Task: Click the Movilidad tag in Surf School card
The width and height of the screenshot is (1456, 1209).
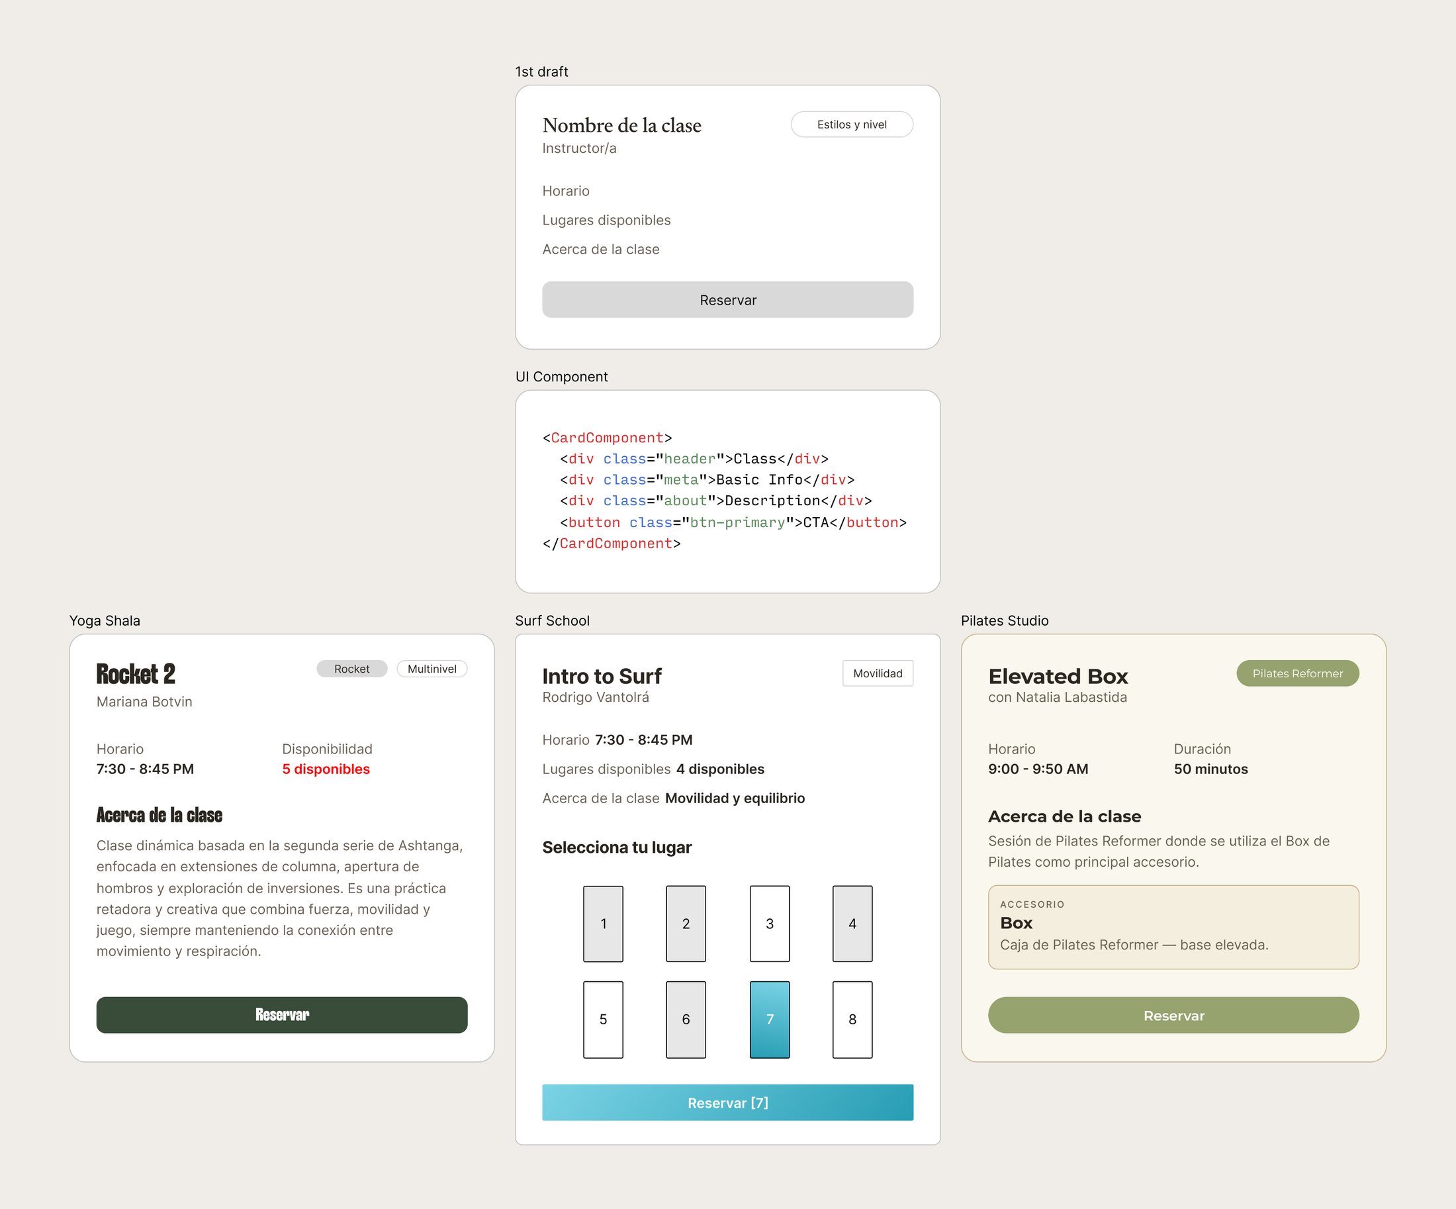Action: point(878,673)
